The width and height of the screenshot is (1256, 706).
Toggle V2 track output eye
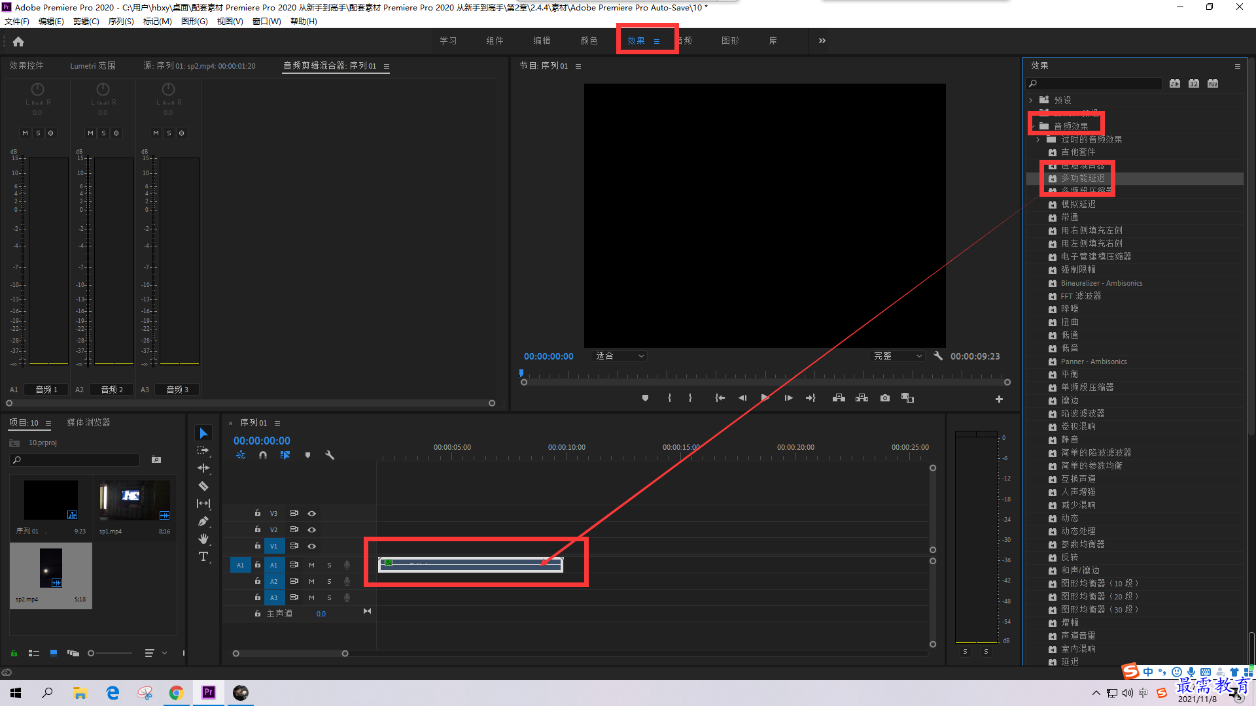tap(312, 530)
